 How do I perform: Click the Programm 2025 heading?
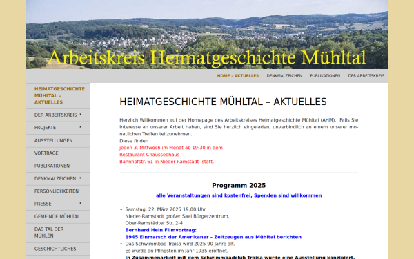click(x=239, y=186)
